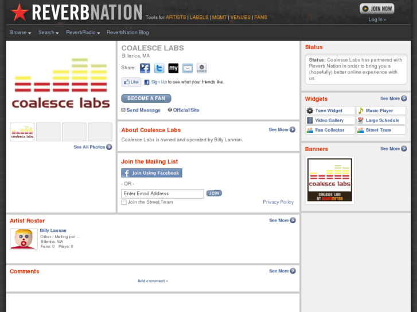
Task: Share on Facebook icon
Action: click(145, 68)
